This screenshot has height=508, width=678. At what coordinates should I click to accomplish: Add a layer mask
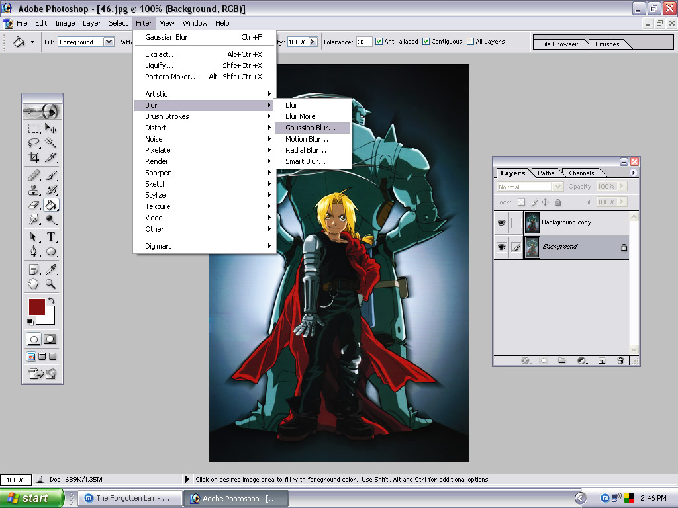pyautogui.click(x=544, y=360)
